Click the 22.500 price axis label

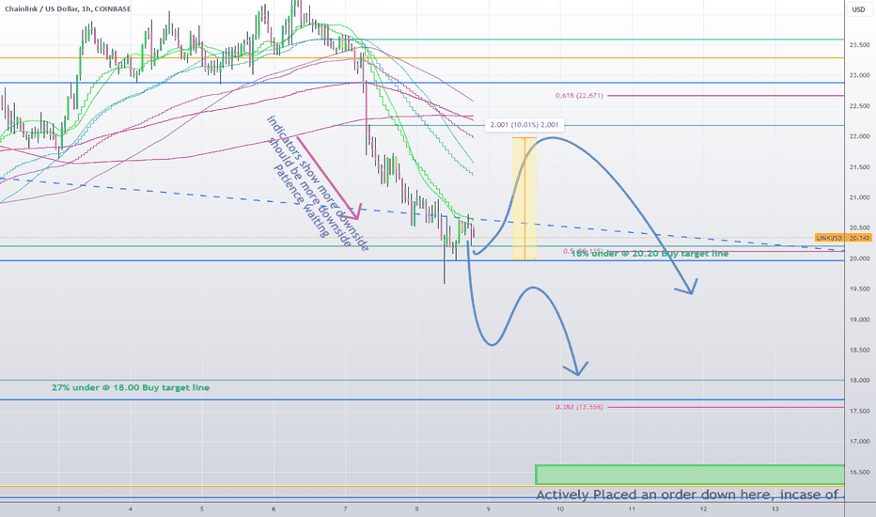point(859,106)
